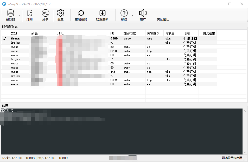Viewport: 248px width, 162px height.
Task: Click the checkmark of the active server
Action: tap(5, 38)
